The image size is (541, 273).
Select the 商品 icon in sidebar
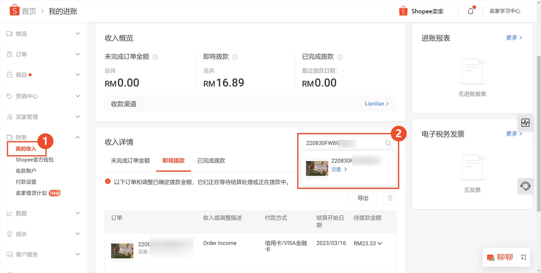coord(10,74)
